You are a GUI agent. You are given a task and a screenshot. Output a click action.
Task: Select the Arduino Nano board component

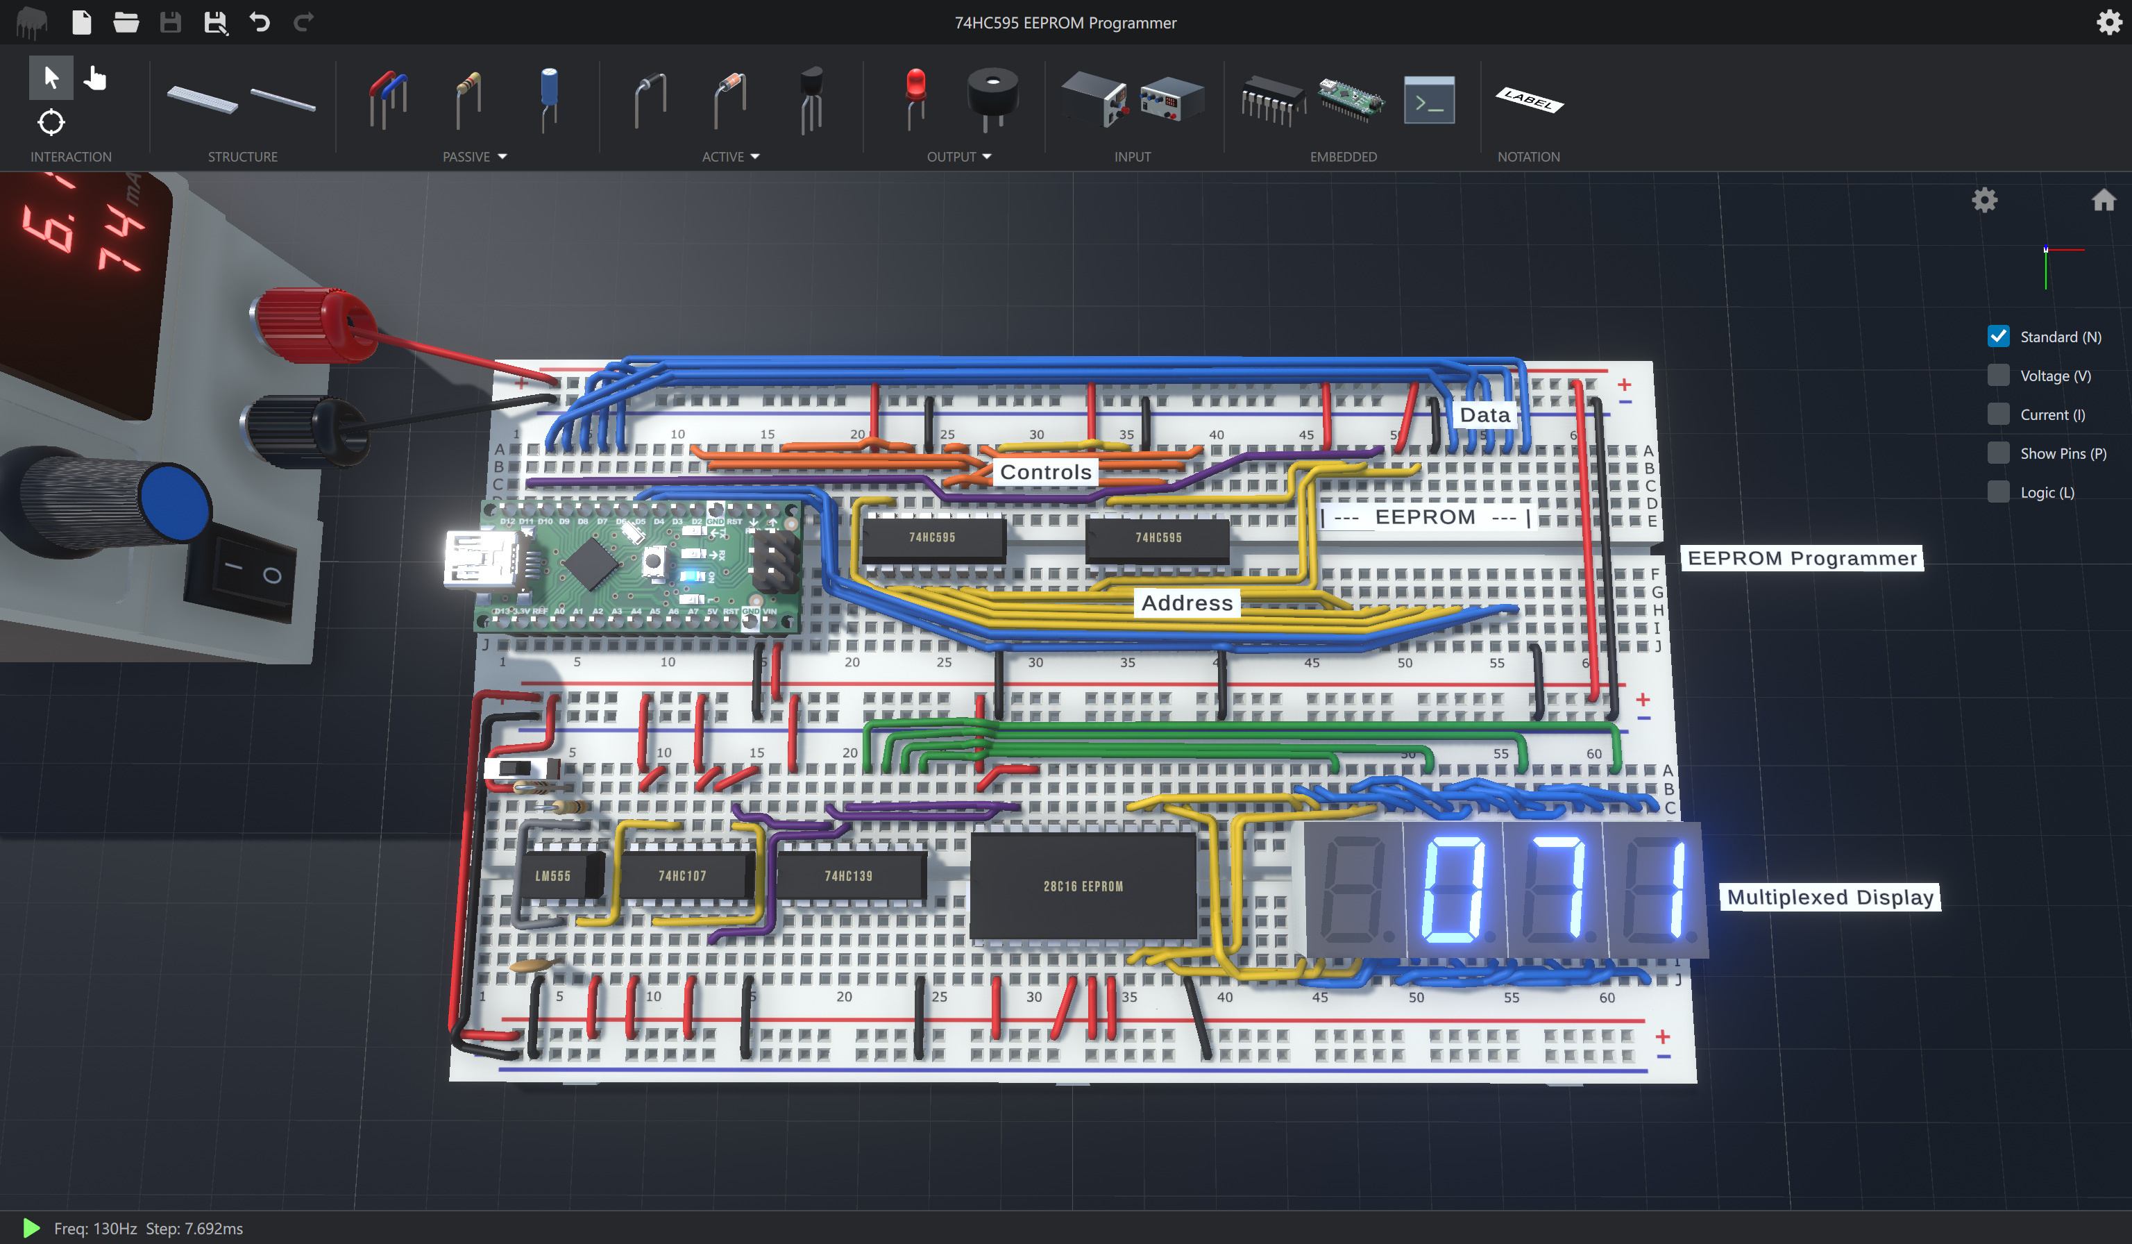pyautogui.click(x=1351, y=100)
